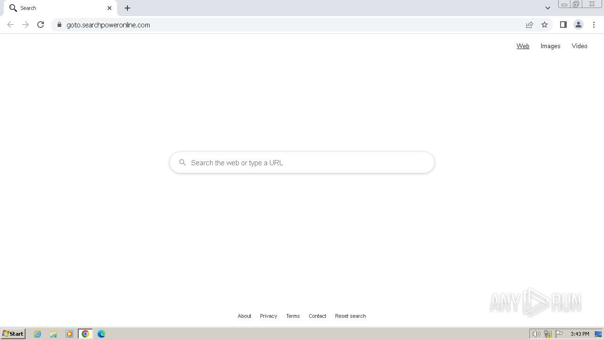The image size is (604, 340).
Task: Reload the current page
Action: coord(41,25)
